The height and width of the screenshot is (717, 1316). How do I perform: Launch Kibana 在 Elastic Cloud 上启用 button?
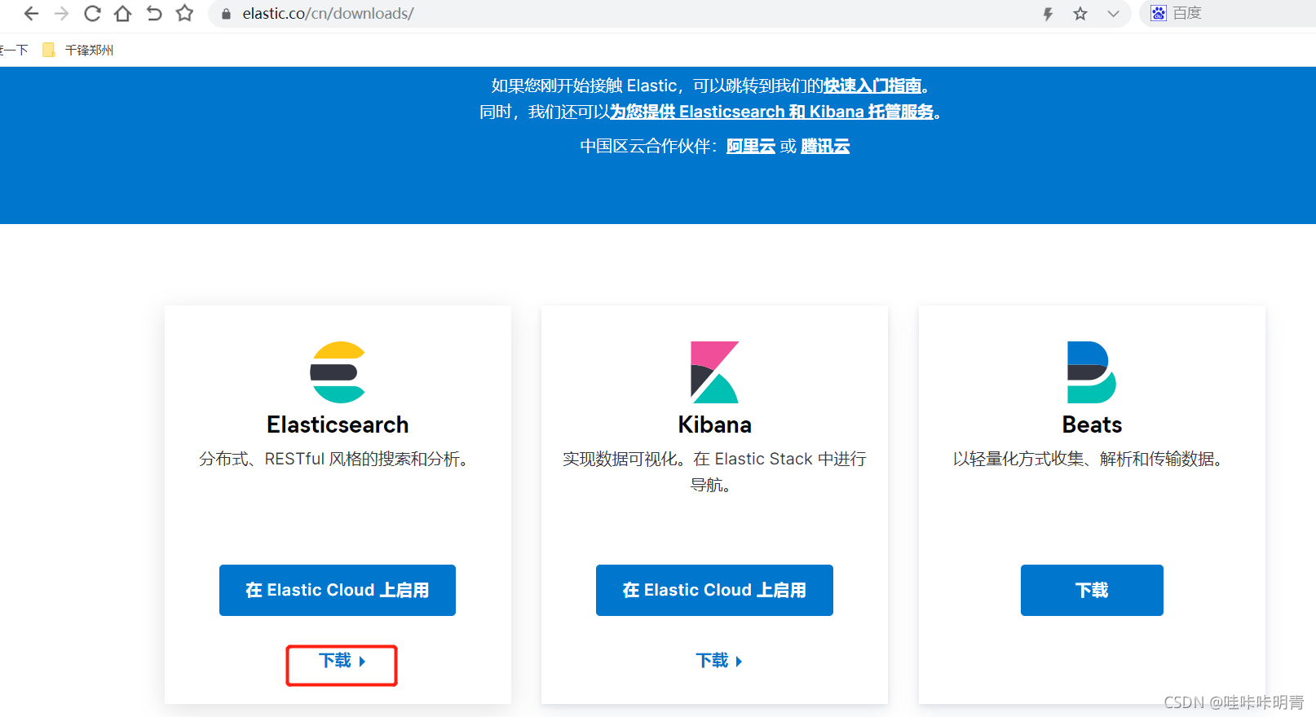[714, 590]
